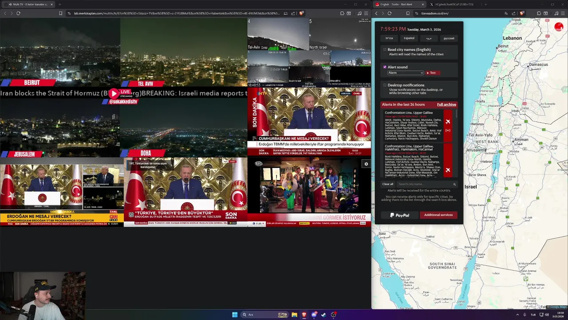The image size is (568, 320).
Task: Share the Multi TV page link
Action: click(x=294, y=13)
